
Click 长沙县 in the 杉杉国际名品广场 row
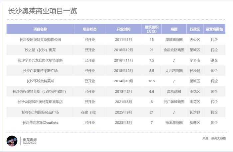point(195,112)
